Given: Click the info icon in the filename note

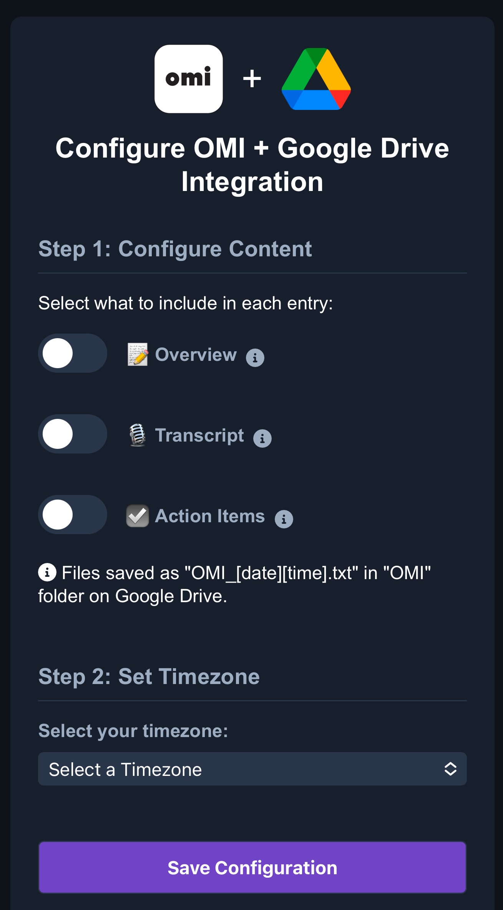Looking at the screenshot, I should pos(47,572).
